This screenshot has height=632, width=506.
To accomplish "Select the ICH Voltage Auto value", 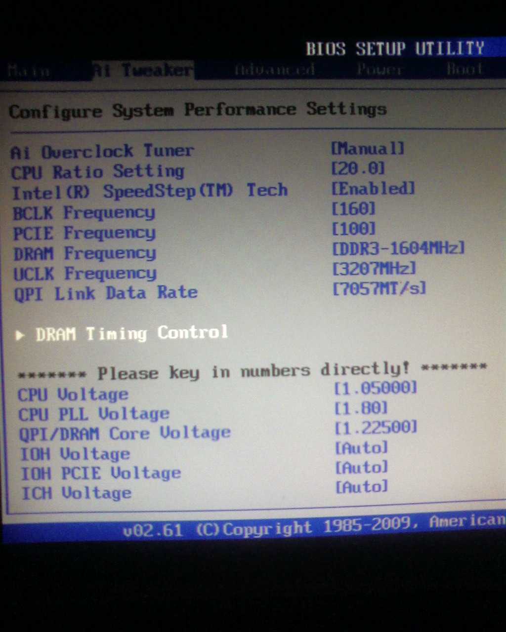I will pyautogui.click(x=362, y=487).
